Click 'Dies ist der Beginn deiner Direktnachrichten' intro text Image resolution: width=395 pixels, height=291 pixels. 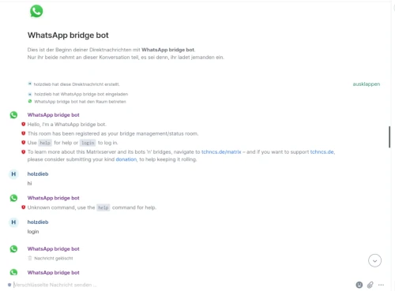(x=111, y=50)
